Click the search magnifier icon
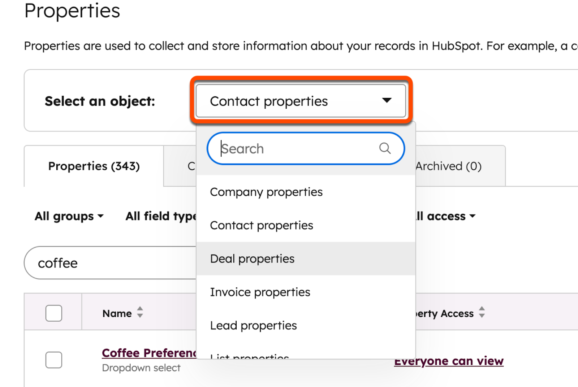Image resolution: width=578 pixels, height=387 pixels. pos(384,148)
